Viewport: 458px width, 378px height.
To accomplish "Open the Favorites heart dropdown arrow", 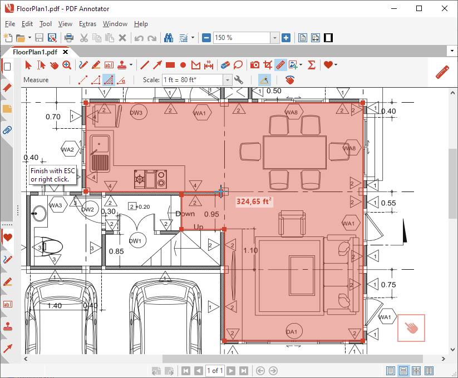I will (x=336, y=65).
